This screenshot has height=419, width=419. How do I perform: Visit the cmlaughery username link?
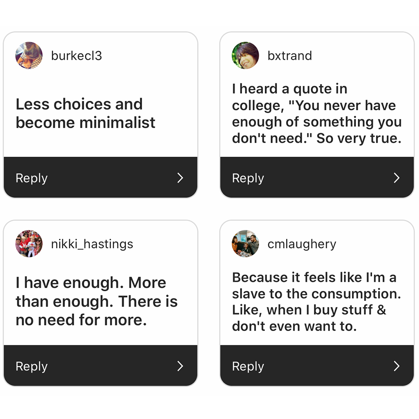302,244
